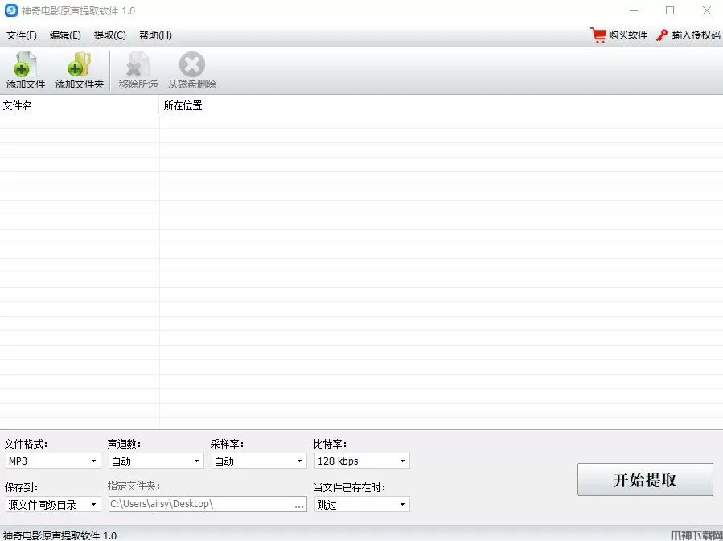Expand the when-file-exists (跳过) dropdown
This screenshot has height=541, width=723.
(361, 504)
